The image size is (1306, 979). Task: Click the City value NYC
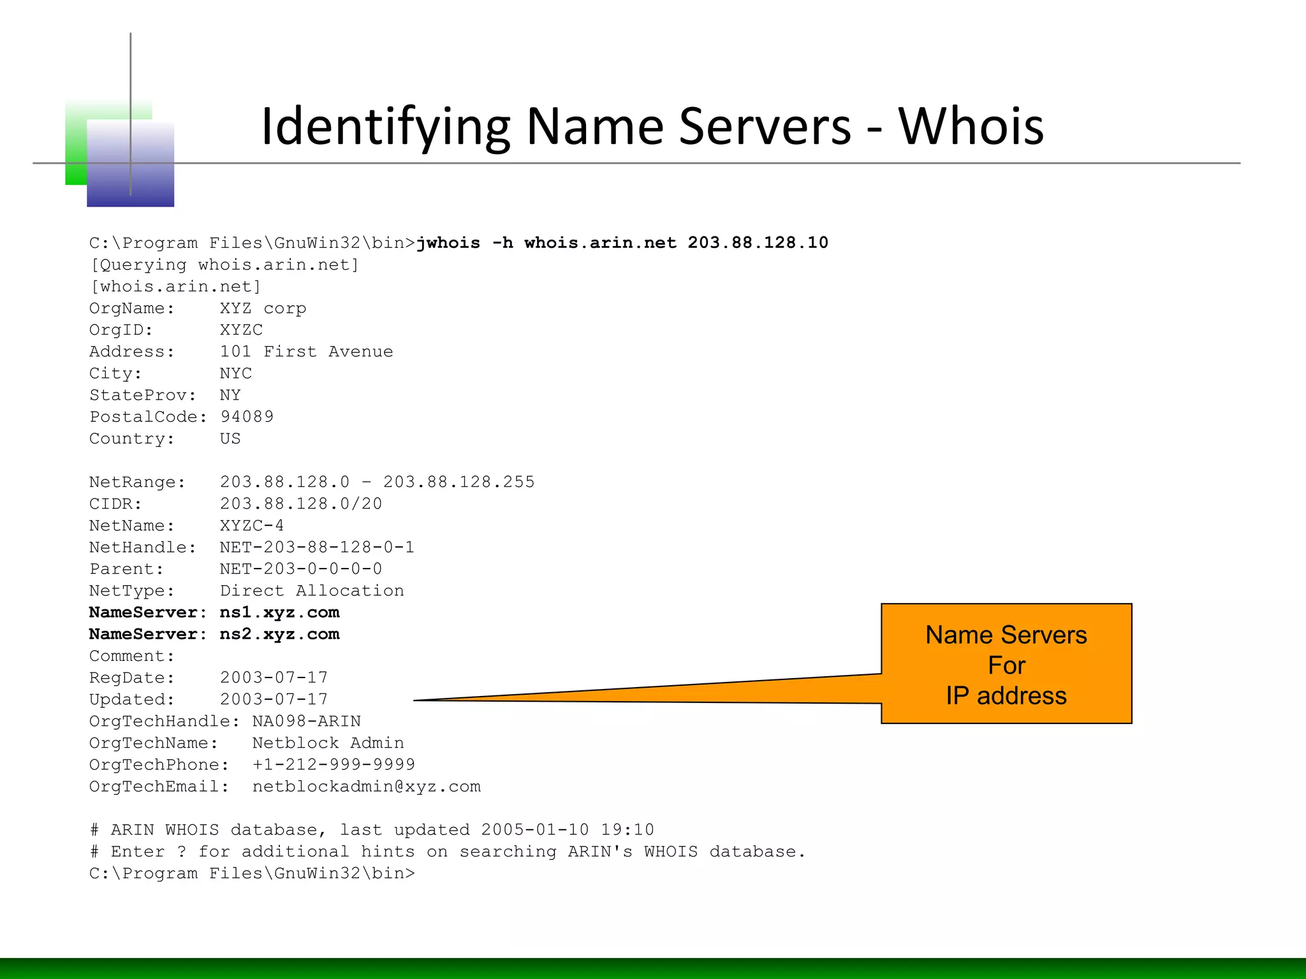point(236,373)
